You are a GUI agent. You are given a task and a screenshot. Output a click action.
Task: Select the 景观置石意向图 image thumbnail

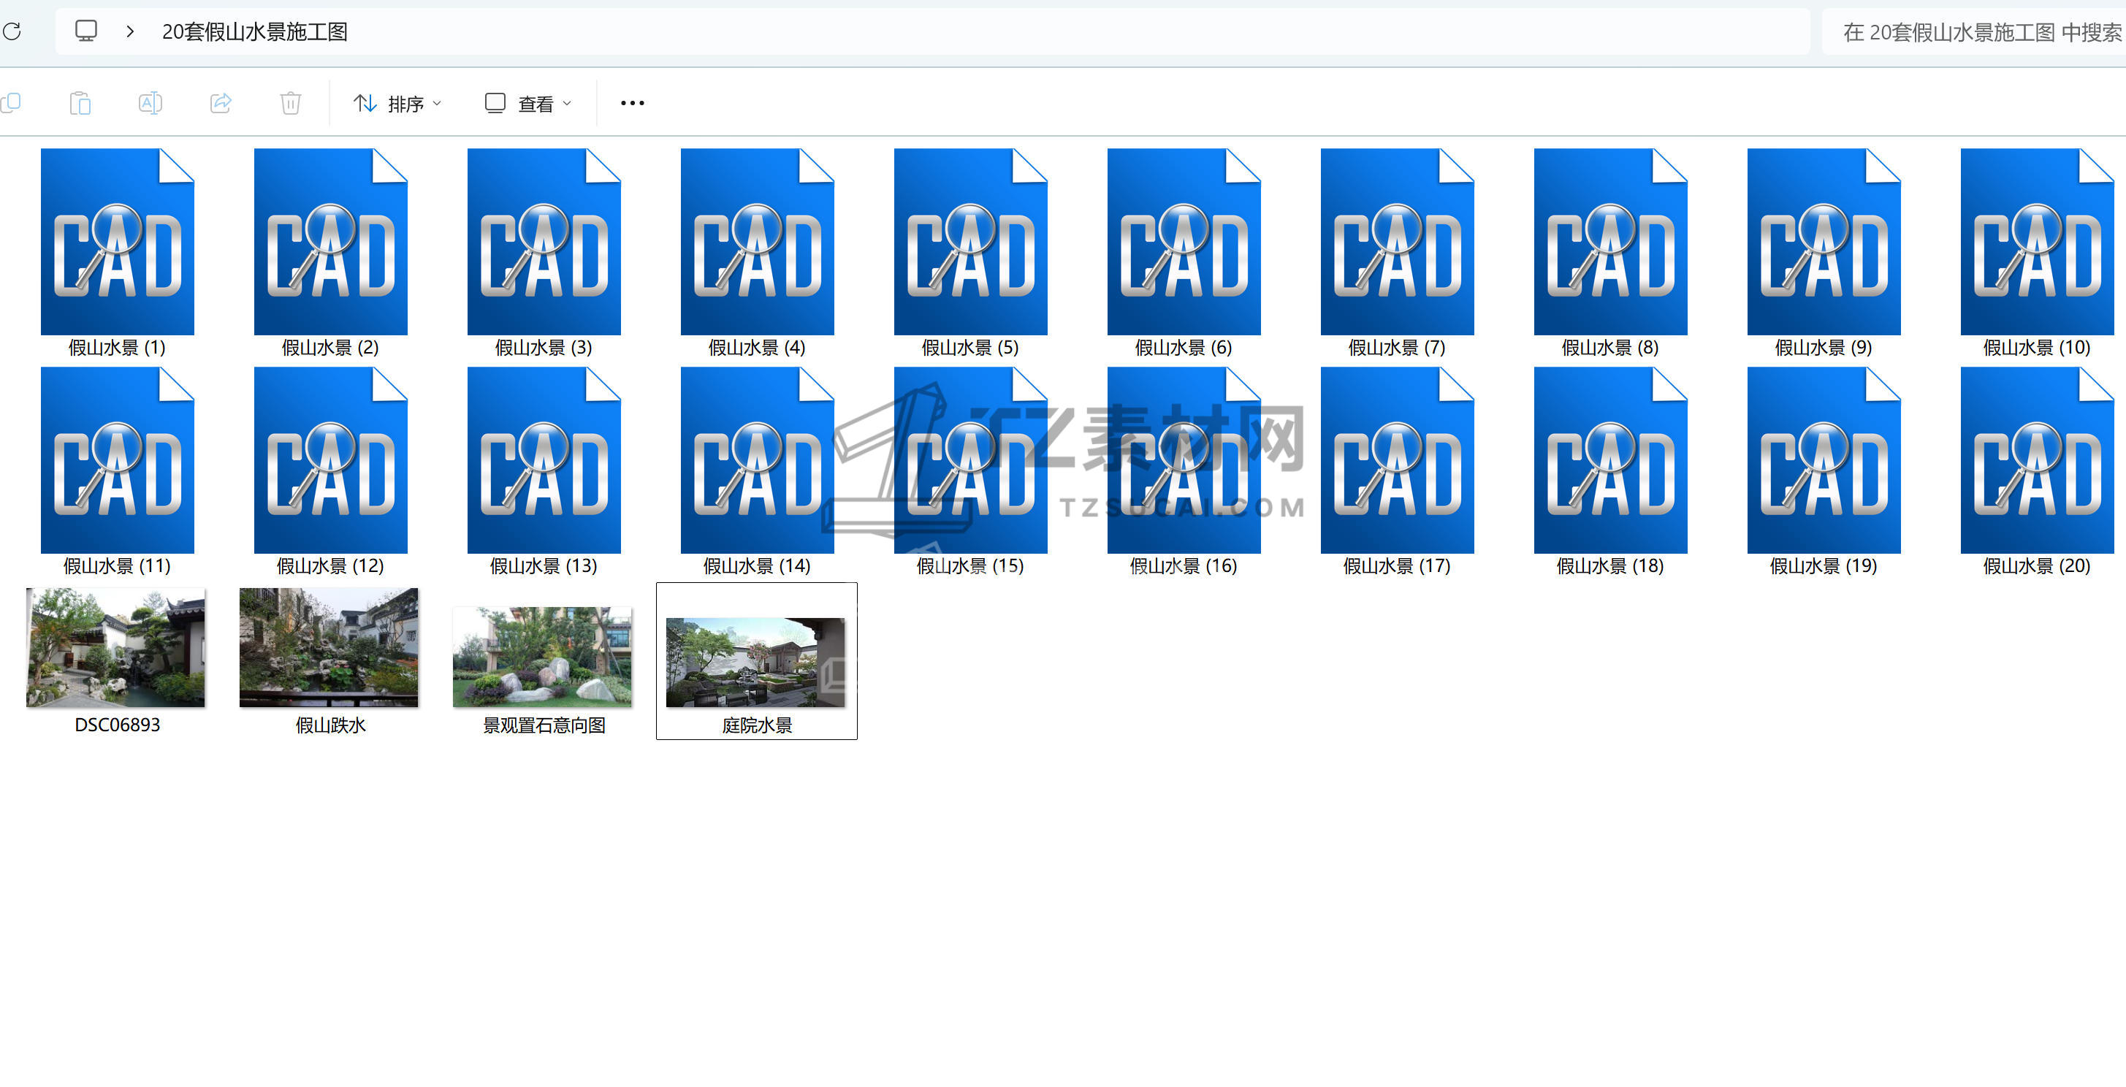(542, 657)
